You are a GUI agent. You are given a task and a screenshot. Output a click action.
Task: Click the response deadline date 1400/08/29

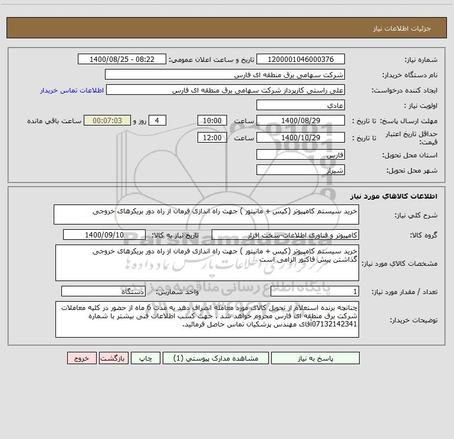301,120
